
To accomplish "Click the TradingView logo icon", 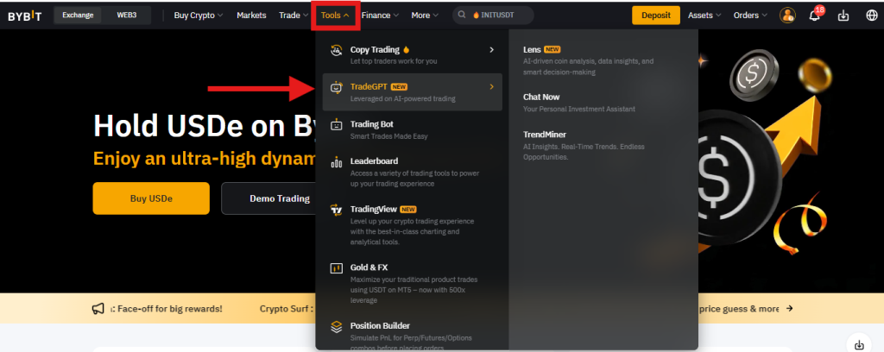I will pyautogui.click(x=336, y=210).
